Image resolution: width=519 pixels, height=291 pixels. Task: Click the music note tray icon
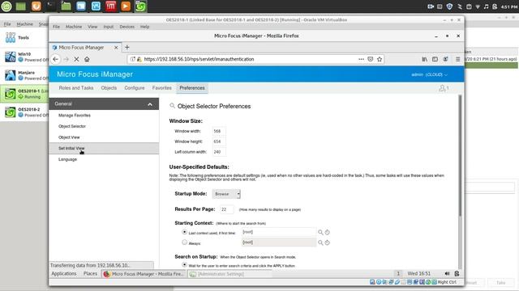[x=486, y=6]
